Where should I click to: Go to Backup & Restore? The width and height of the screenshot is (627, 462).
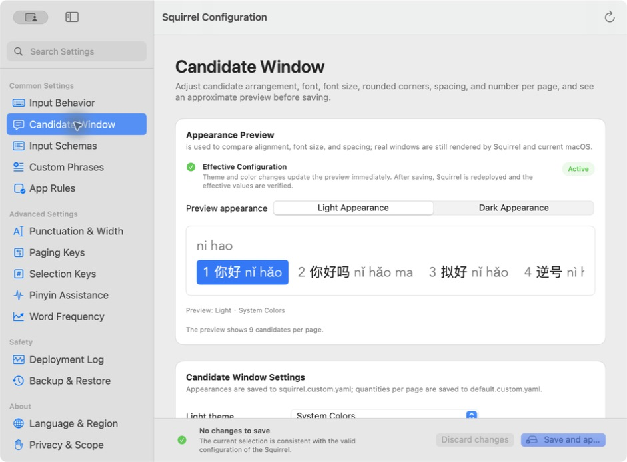click(77, 381)
